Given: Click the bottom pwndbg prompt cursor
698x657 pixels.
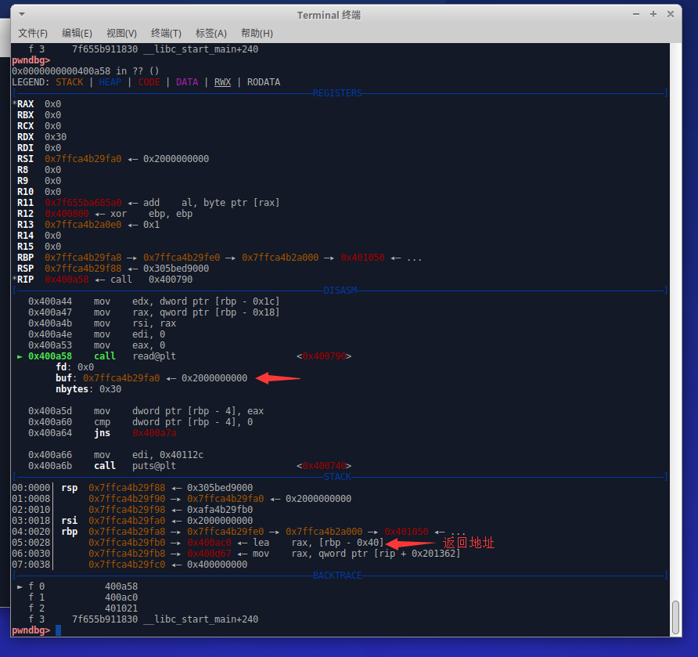Looking at the screenshot, I should coord(58,630).
